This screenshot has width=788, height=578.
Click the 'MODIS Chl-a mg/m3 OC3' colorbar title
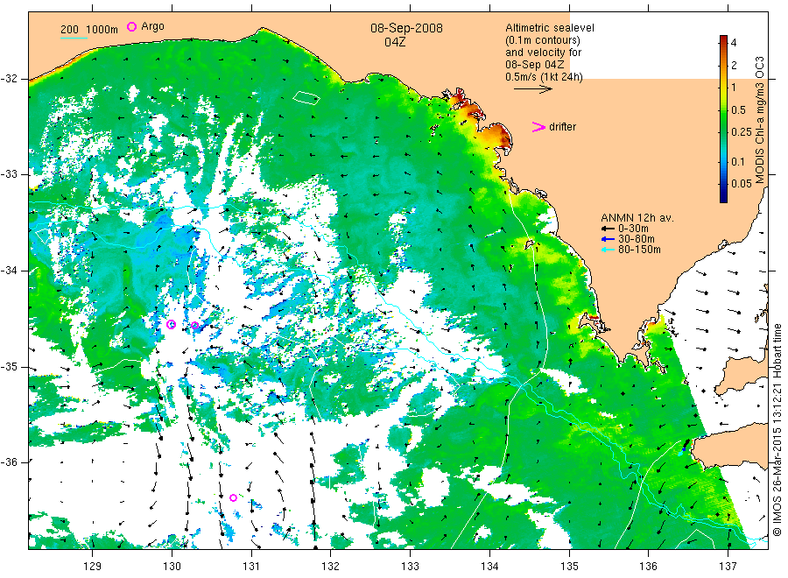(x=759, y=120)
